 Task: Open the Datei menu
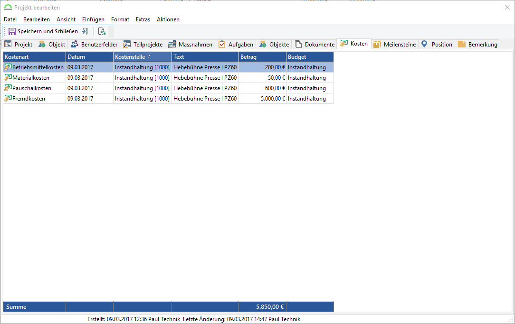pos(10,19)
